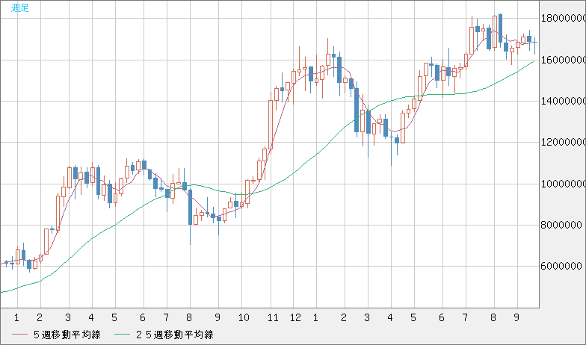Click the 12000000 price axis label

pyautogui.click(x=561, y=143)
